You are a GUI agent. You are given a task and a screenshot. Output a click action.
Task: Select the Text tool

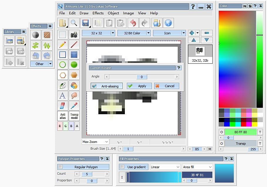tap(63, 95)
